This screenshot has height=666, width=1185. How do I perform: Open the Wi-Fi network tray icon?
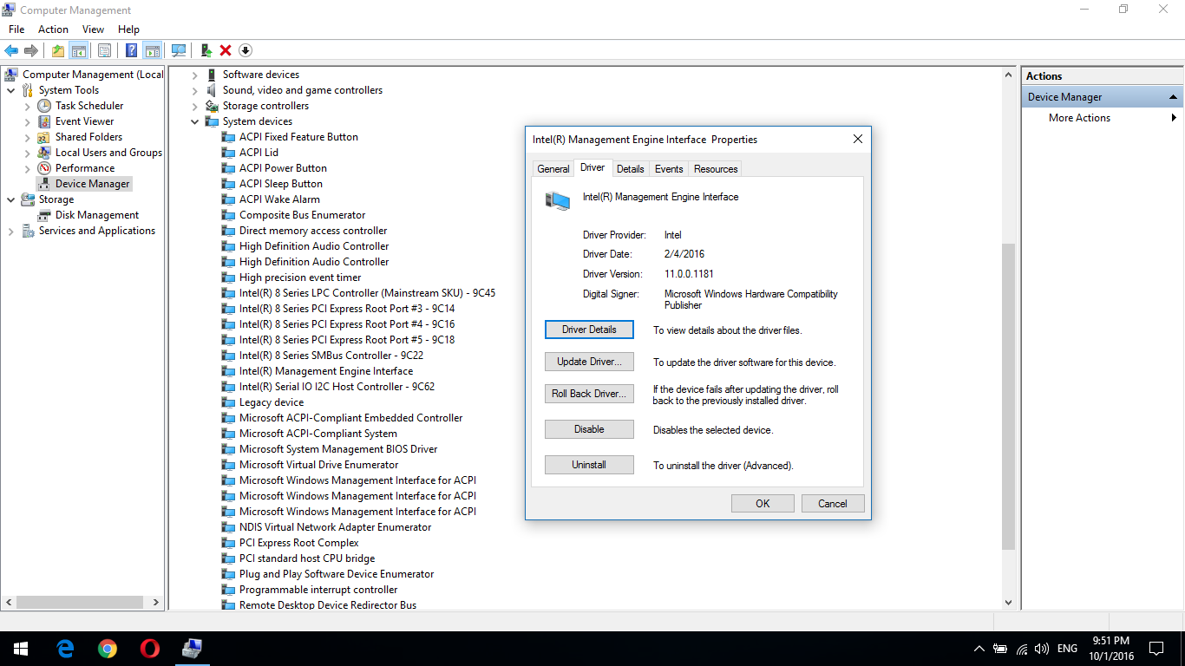(x=1022, y=649)
